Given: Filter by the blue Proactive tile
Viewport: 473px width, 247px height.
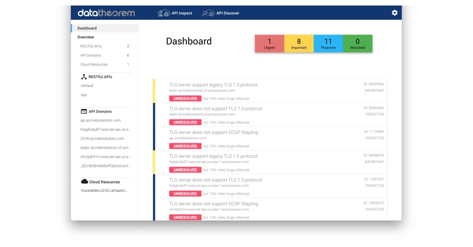Looking at the screenshot, I should 328,43.
